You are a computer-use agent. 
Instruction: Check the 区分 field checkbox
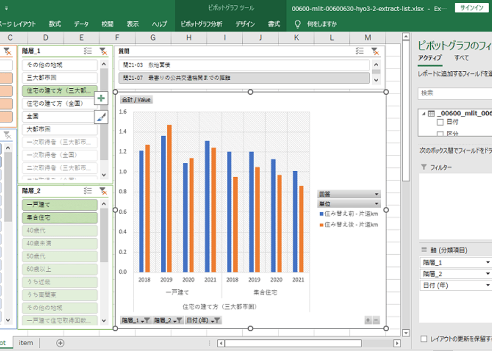pyautogui.click(x=440, y=134)
